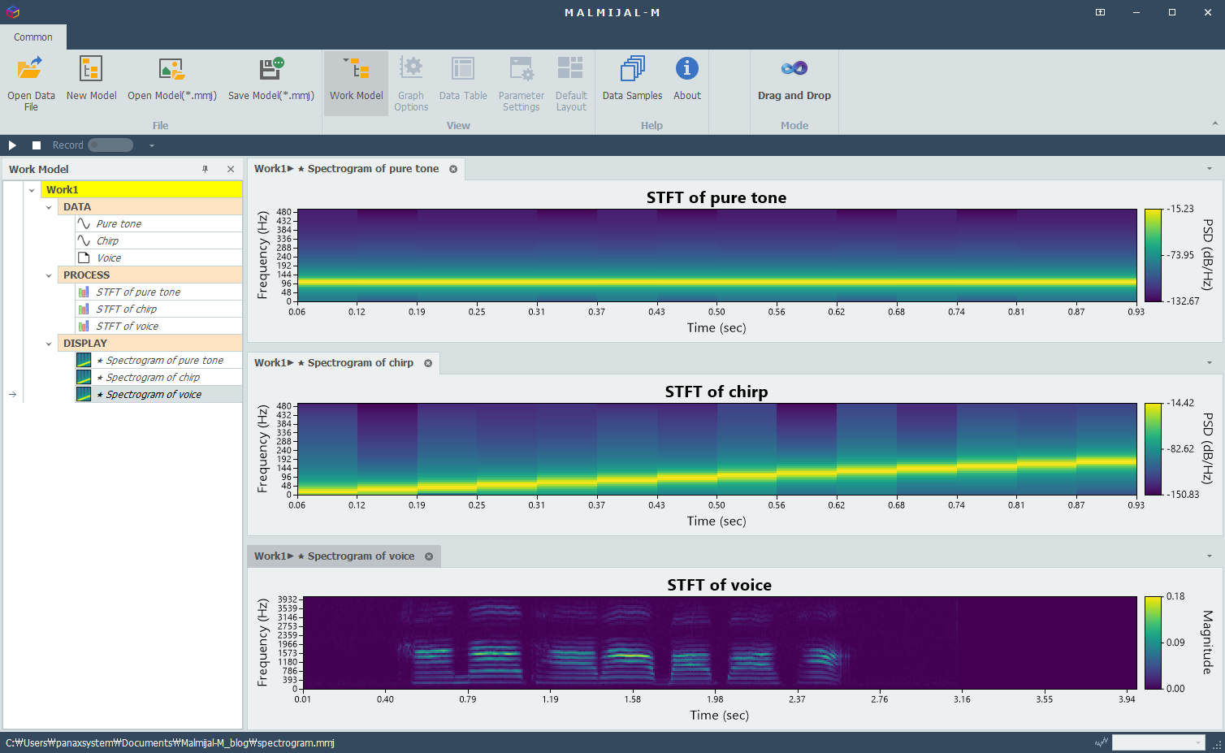Viewport: 1225px width, 753px height.
Task: Open Data File from ribbon
Action: [31, 84]
